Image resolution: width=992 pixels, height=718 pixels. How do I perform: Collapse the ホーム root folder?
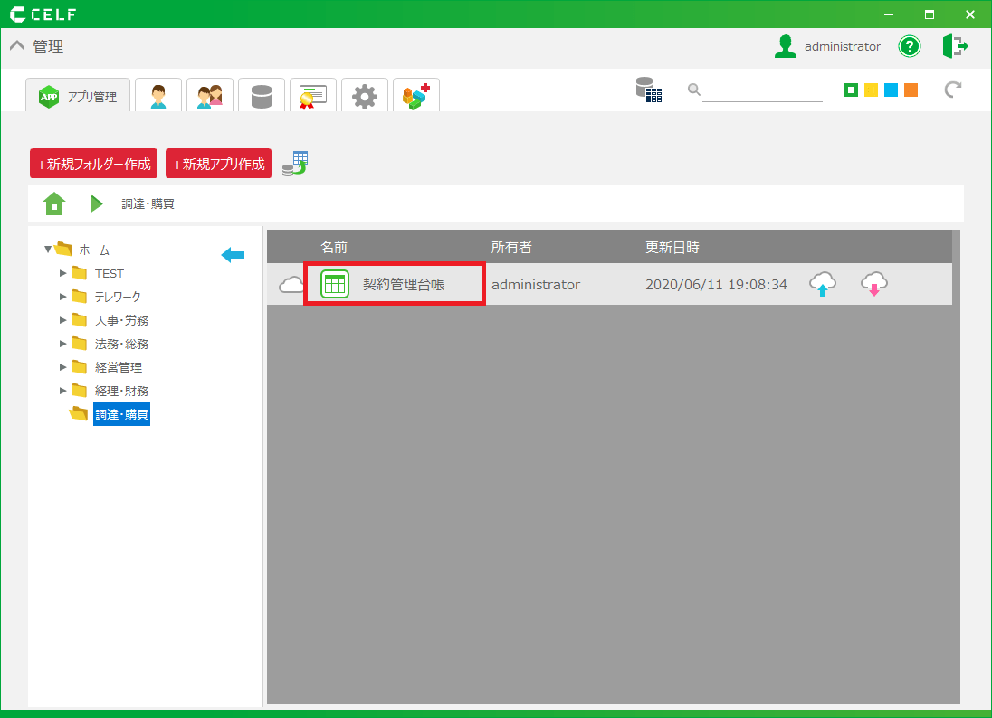coord(48,250)
